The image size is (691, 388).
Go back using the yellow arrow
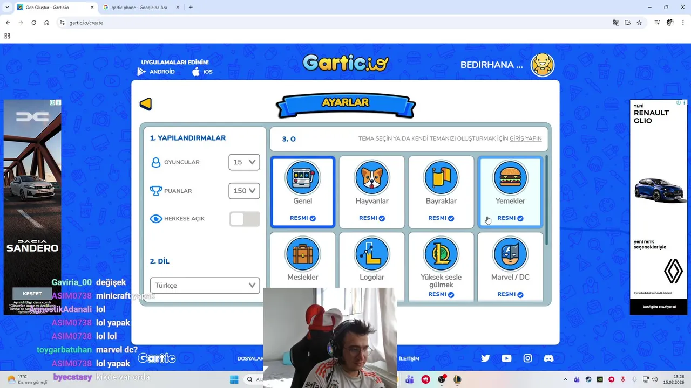coord(146,104)
